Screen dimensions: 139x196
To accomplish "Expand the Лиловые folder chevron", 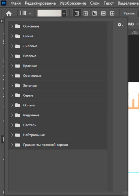I will (12, 46).
